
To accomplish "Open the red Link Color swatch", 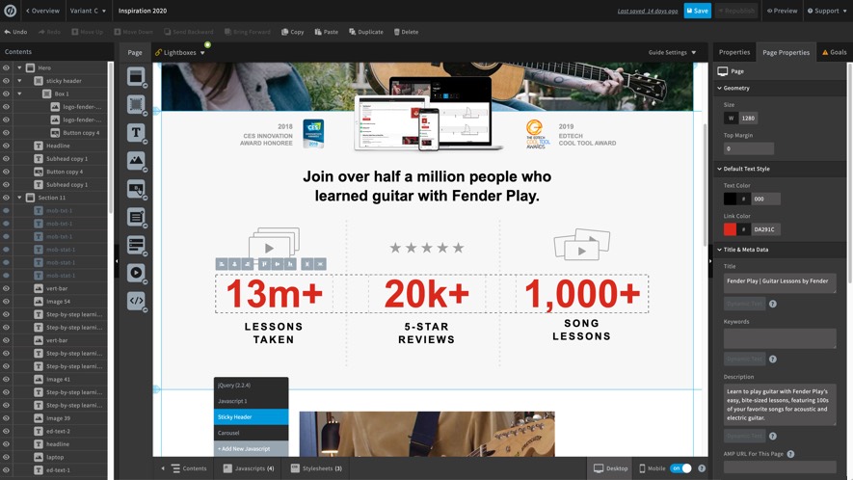I will tap(730, 229).
